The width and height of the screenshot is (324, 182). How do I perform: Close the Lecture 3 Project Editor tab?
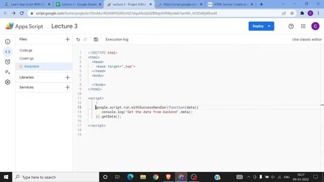[150, 4]
